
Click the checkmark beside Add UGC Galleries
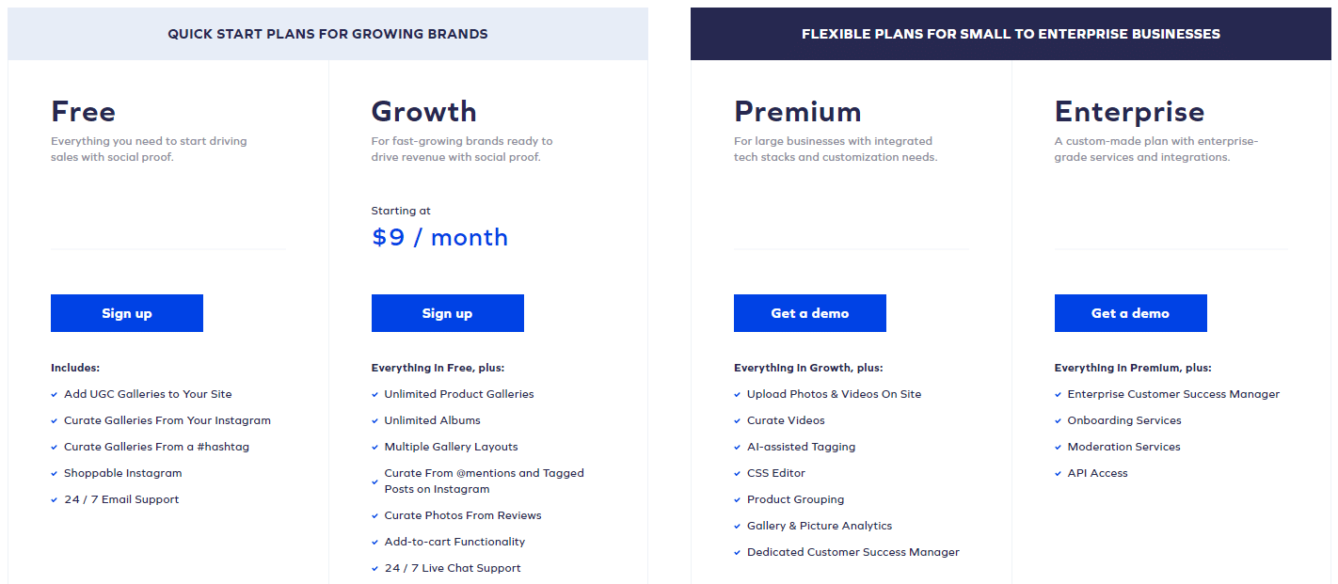pos(55,395)
